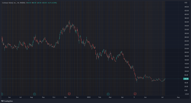Click the green earnings marker near Aug
This screenshot has width=191, height=103.
pyautogui.click(x=35, y=94)
